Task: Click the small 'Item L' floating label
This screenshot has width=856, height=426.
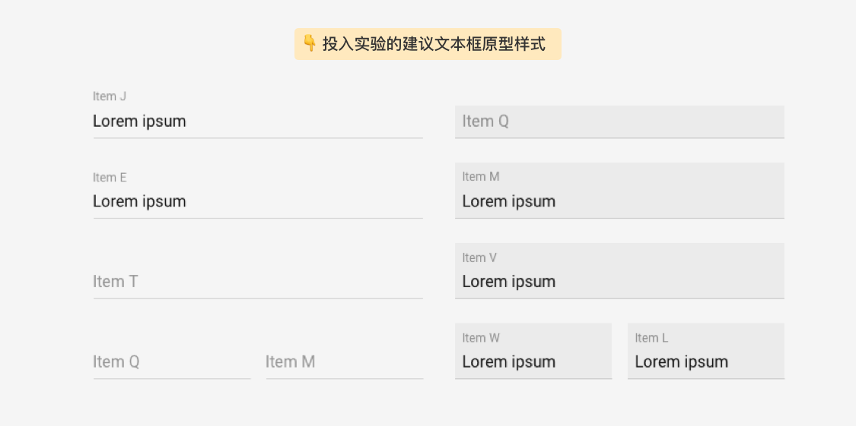Action: click(651, 338)
